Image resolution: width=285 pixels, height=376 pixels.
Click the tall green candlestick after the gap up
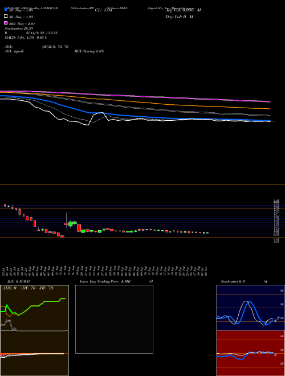tap(70, 224)
